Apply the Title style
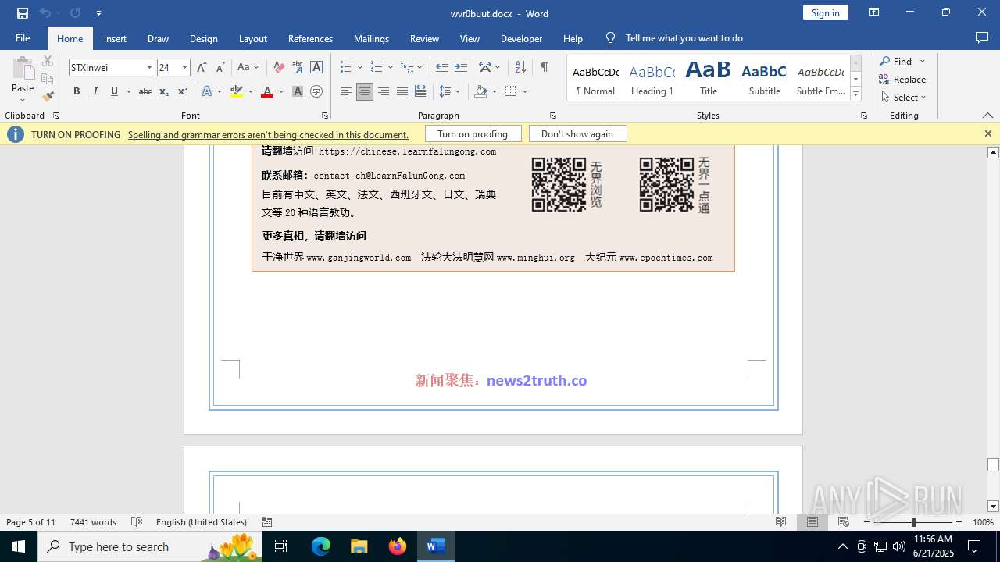This screenshot has height=562, width=1000. pyautogui.click(x=709, y=79)
